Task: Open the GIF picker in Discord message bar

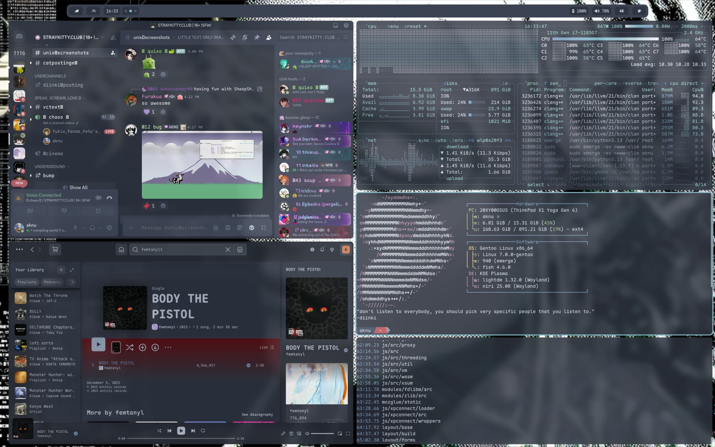Action: coord(228,227)
